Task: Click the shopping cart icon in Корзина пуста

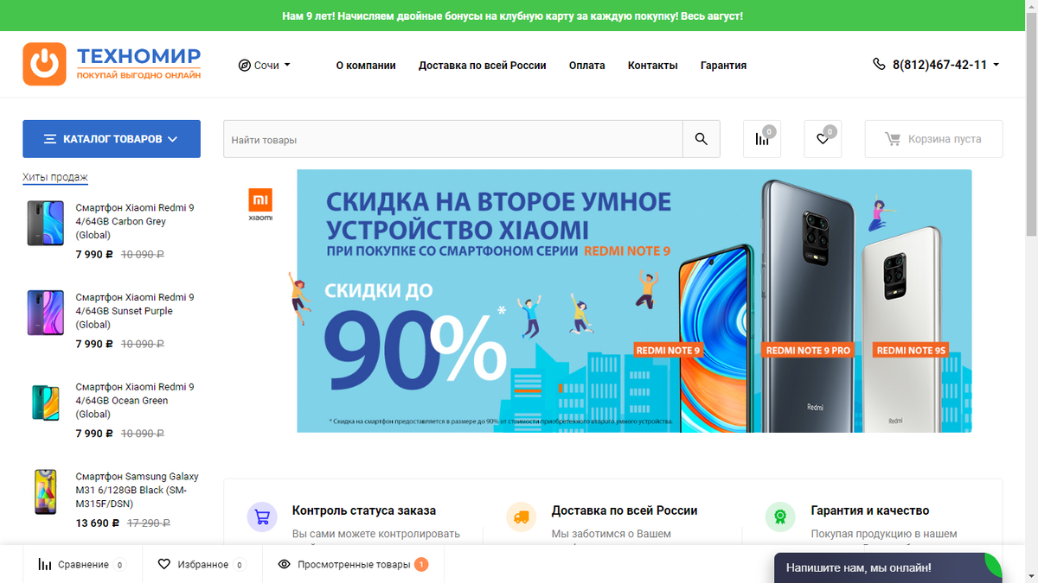Action: (892, 139)
